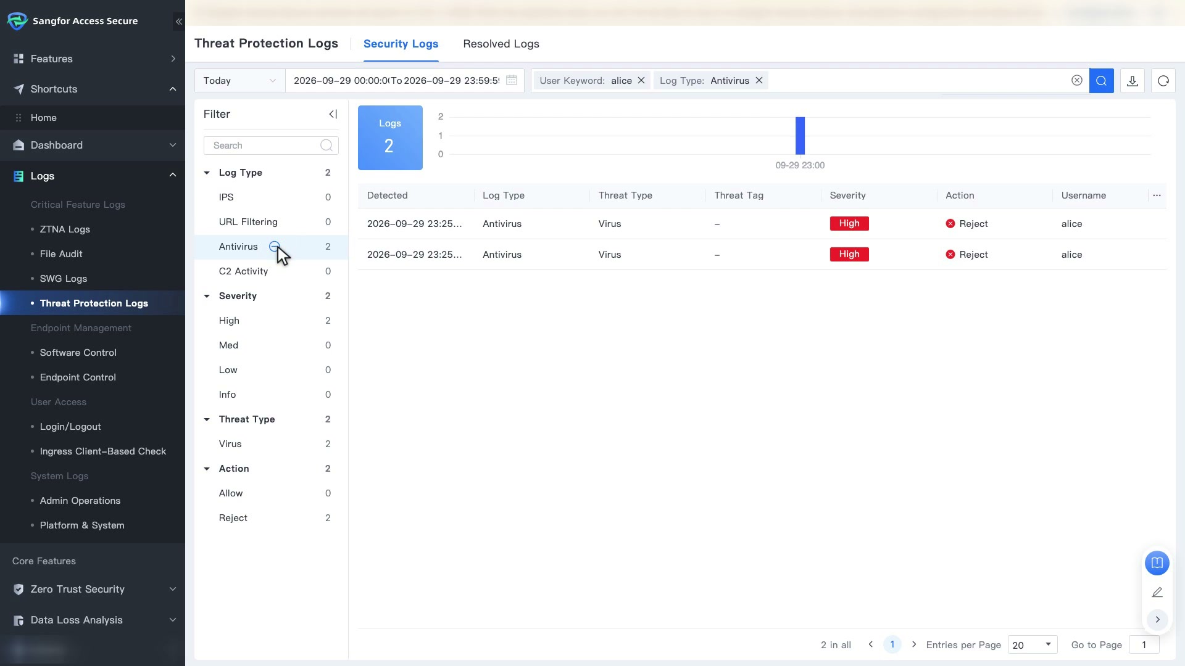
Task: Filter by URL Filtering log type
Action: coord(248,222)
